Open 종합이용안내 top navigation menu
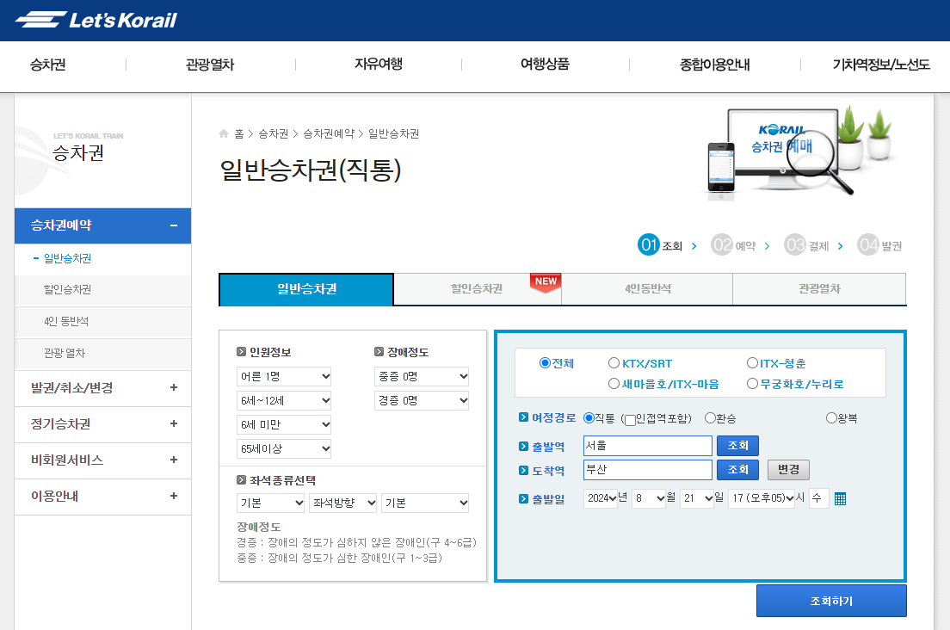The image size is (950, 630). 715,65
